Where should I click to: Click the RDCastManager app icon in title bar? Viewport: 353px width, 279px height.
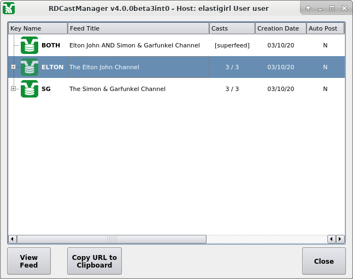pyautogui.click(x=8, y=8)
